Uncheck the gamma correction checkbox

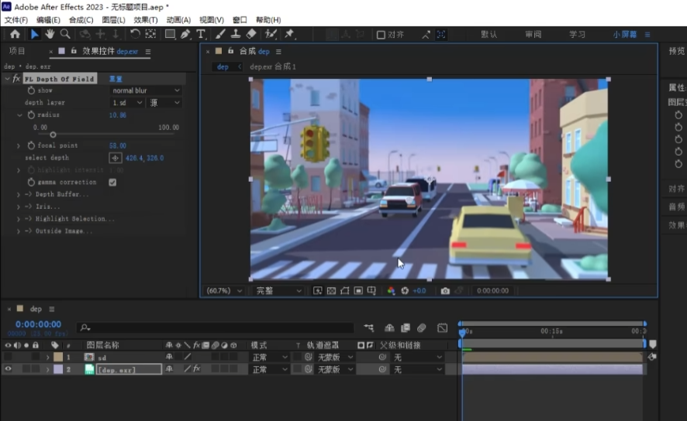[x=112, y=183]
